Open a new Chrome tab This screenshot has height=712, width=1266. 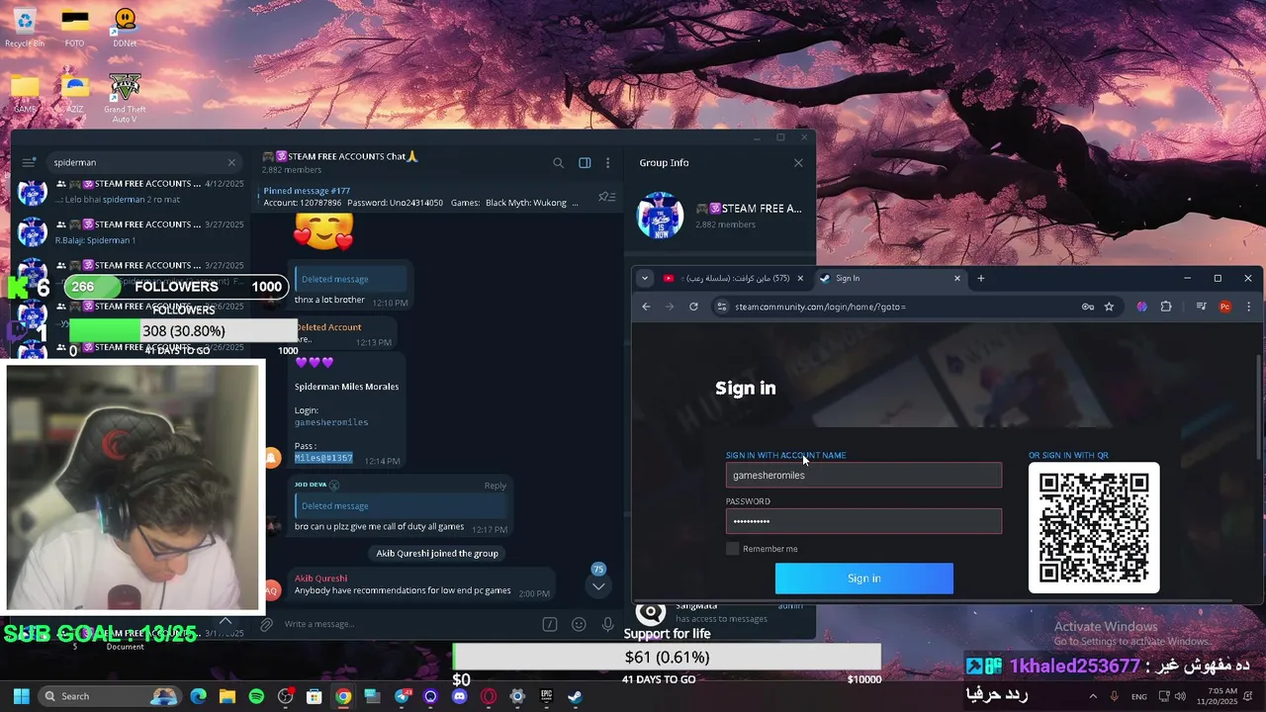click(981, 278)
